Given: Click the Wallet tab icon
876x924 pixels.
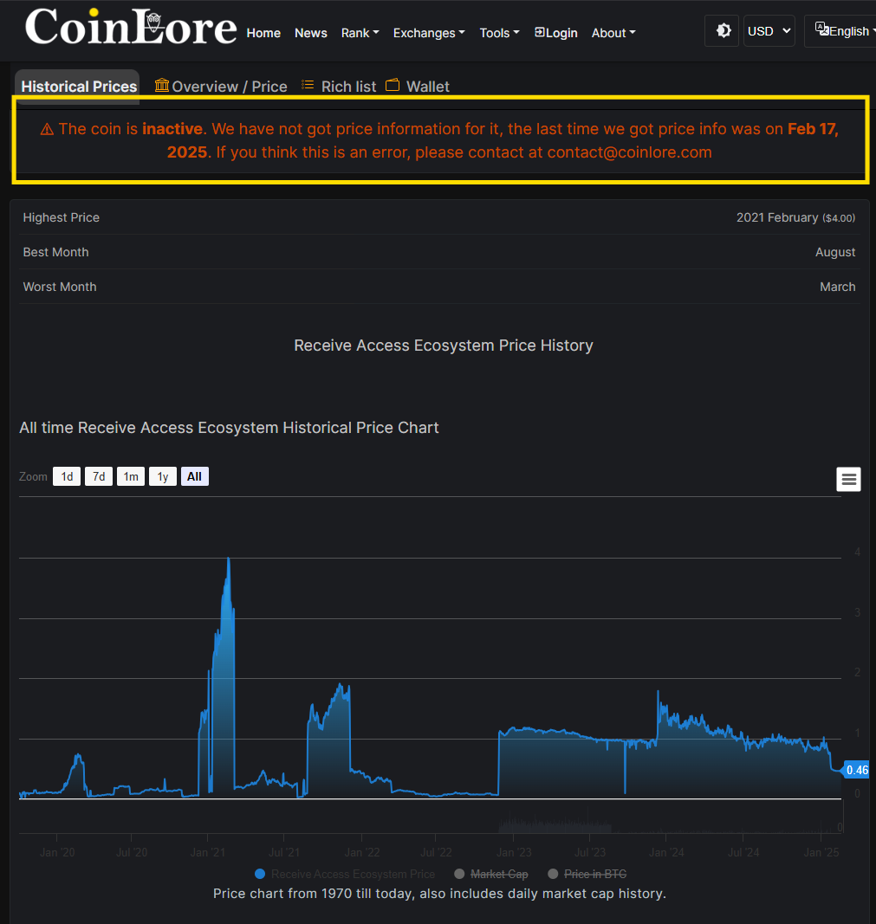Looking at the screenshot, I should point(392,85).
